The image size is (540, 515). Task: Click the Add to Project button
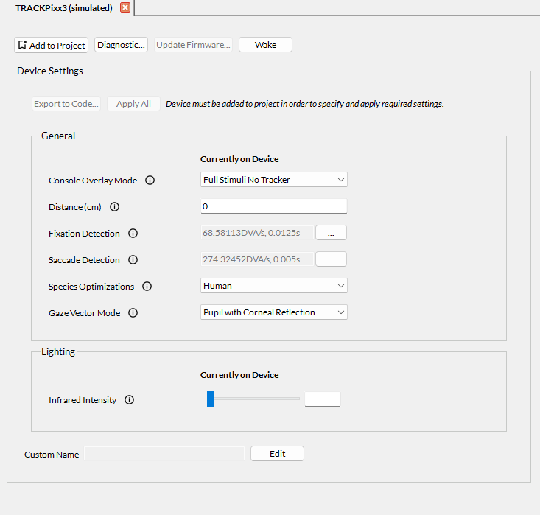pyautogui.click(x=51, y=45)
